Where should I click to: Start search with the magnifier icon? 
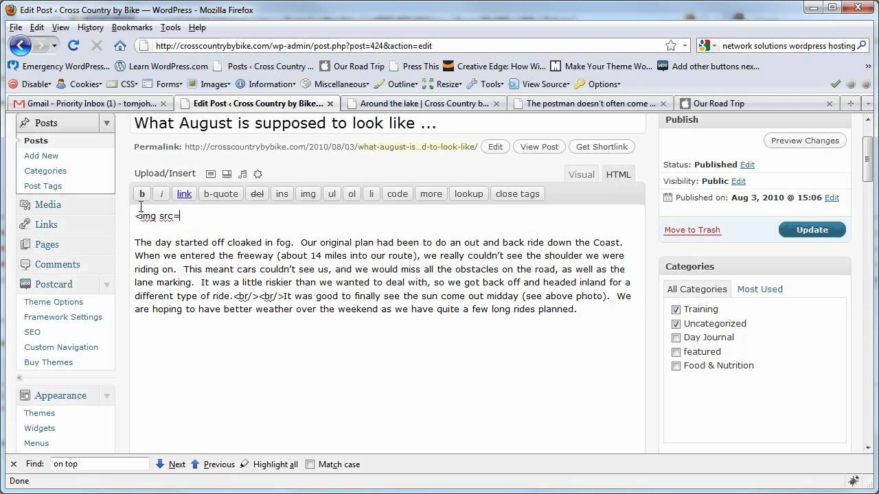(863, 46)
